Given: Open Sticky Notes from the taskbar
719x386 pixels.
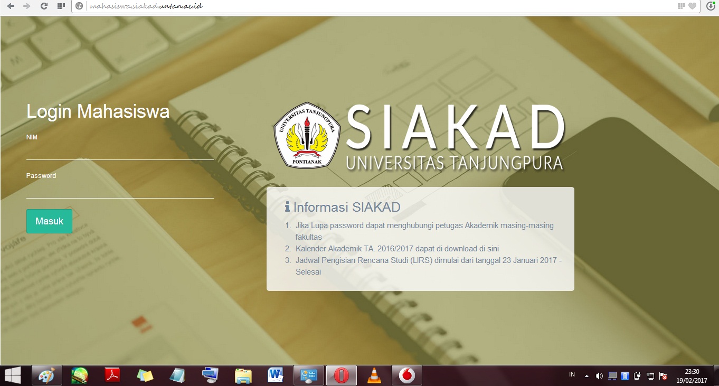Looking at the screenshot, I should click(x=145, y=375).
